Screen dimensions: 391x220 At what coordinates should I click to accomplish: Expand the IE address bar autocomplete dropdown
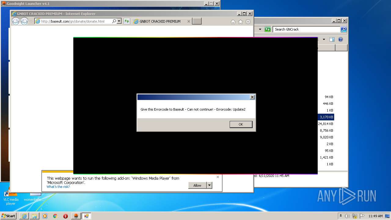(119, 21)
